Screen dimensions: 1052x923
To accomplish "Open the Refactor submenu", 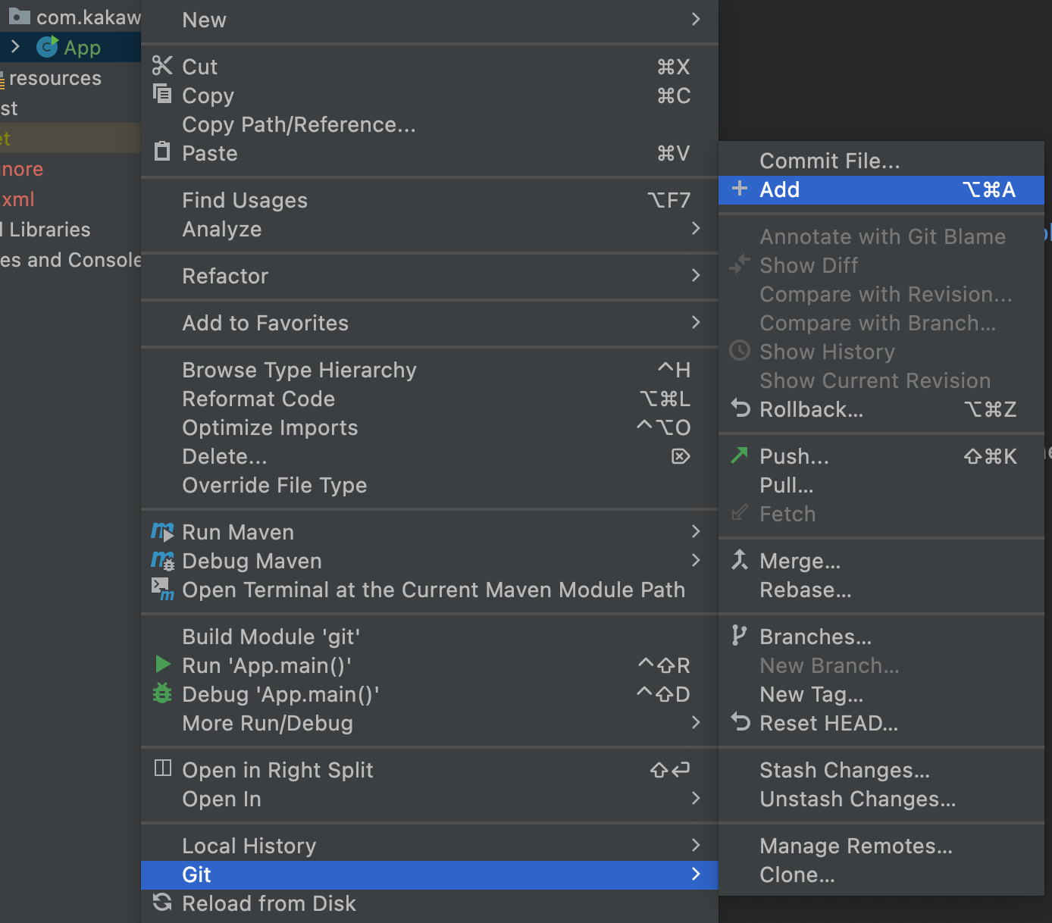I will click(x=225, y=276).
